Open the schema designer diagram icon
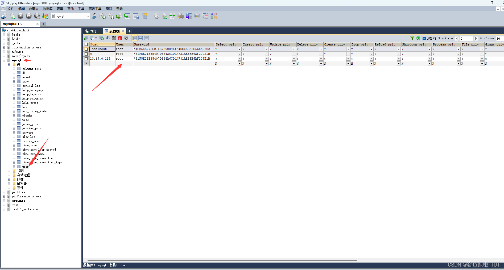Image resolution: width=504 pixels, height=270 pixels. pos(214,16)
